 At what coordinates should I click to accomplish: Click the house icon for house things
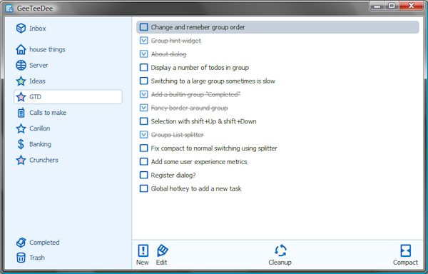(21, 49)
